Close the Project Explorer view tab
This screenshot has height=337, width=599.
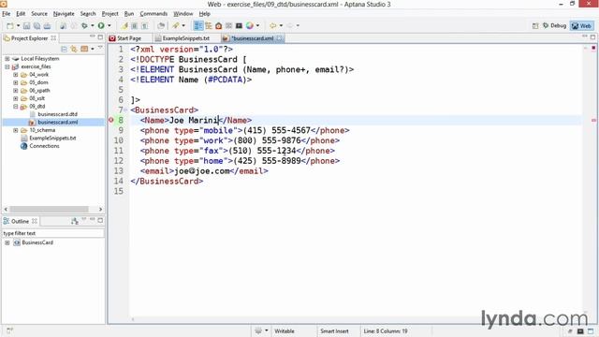click(53, 38)
